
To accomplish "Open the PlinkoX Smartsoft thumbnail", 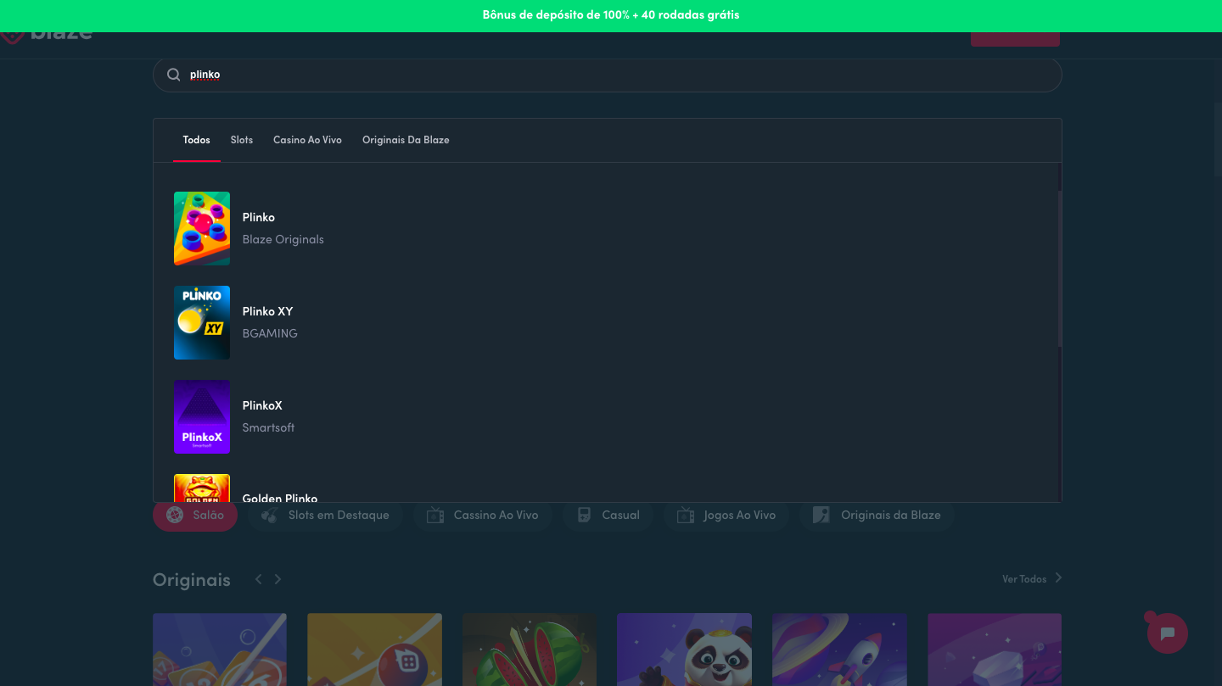I will pyautogui.click(x=202, y=416).
